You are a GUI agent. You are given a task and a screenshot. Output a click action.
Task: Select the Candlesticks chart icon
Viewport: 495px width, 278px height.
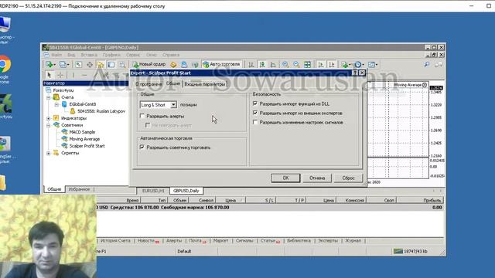coord(262,65)
